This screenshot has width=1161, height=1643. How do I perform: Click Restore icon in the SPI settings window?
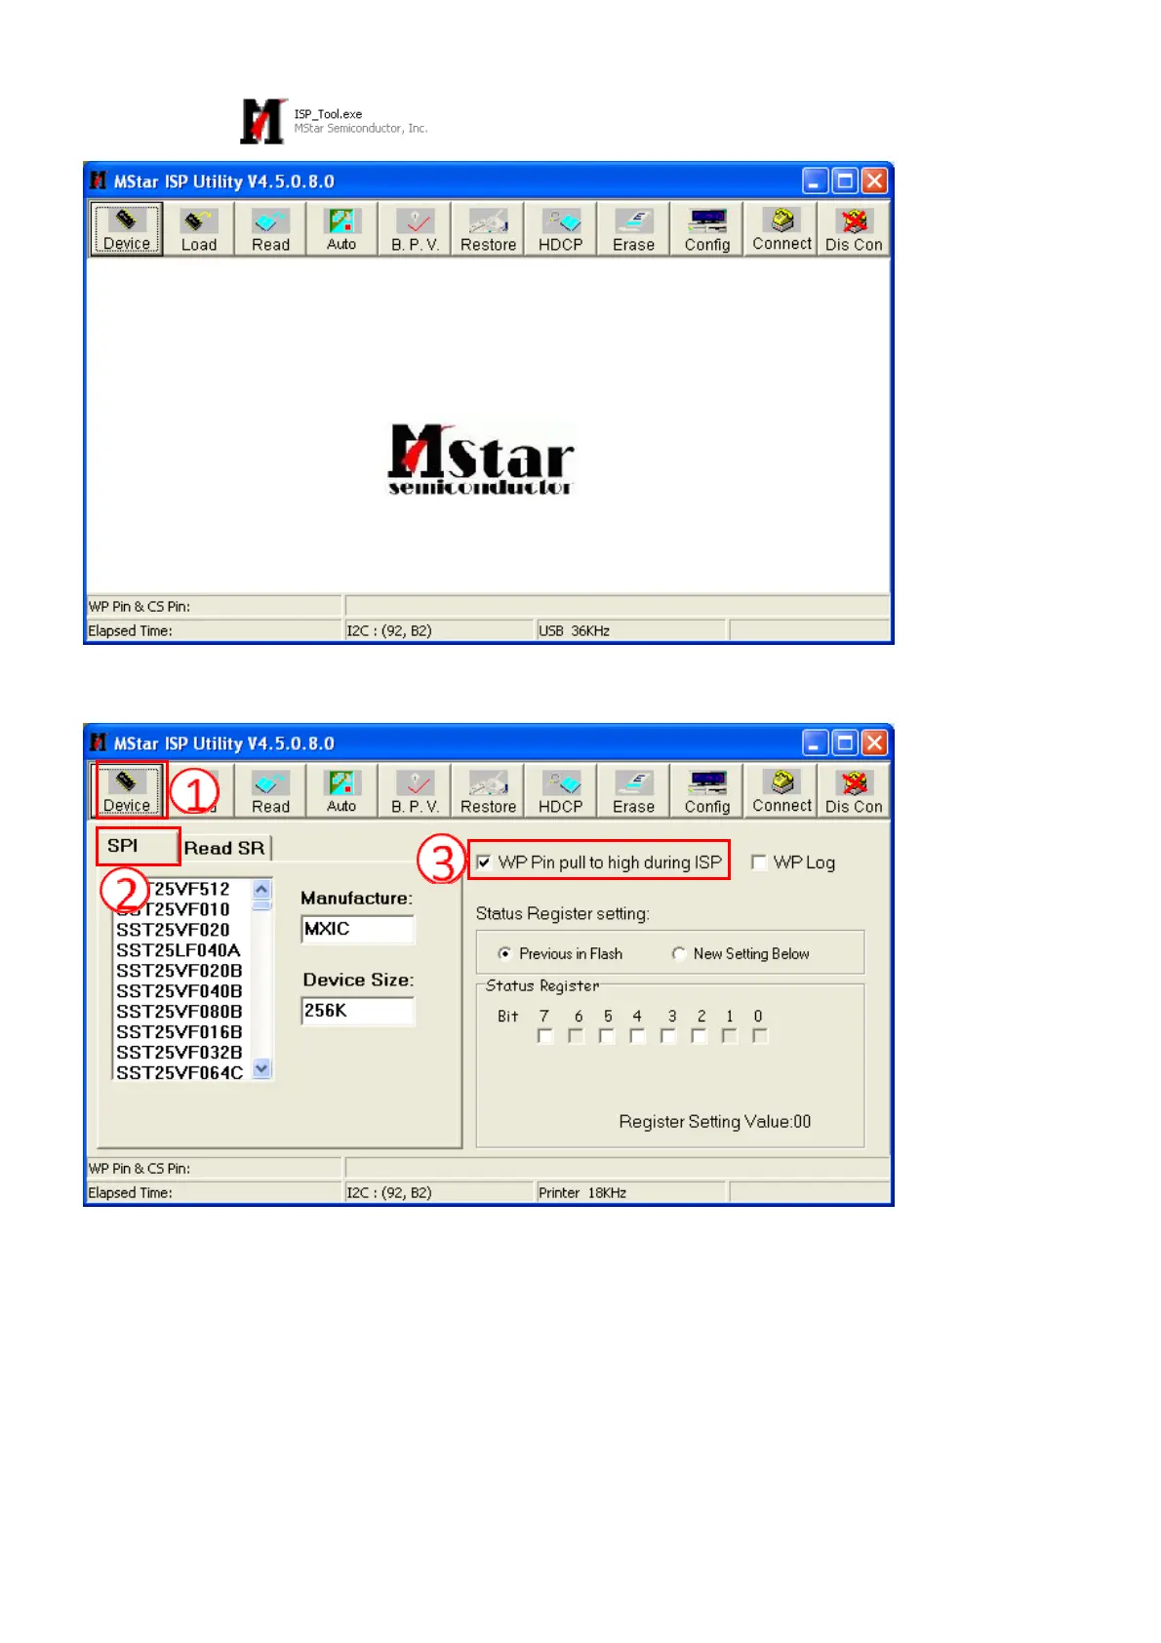pyautogui.click(x=488, y=790)
